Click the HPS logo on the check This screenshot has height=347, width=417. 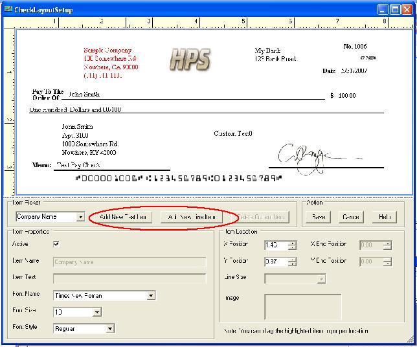coord(190,60)
